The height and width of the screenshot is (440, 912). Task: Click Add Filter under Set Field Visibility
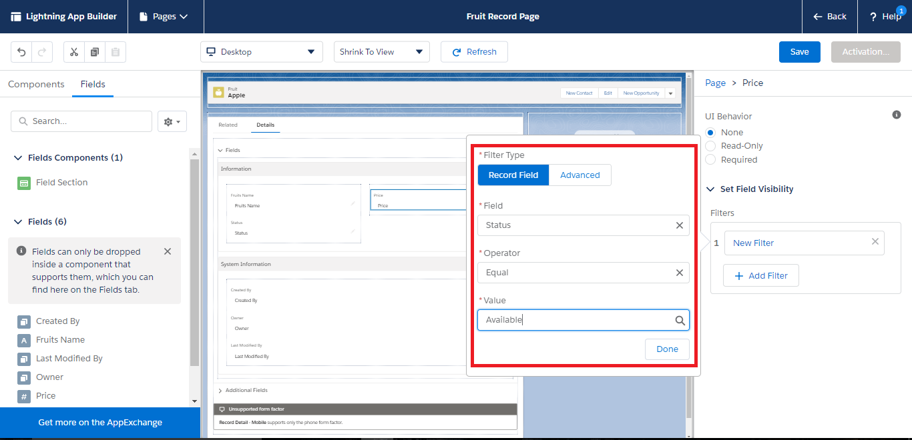coord(760,275)
